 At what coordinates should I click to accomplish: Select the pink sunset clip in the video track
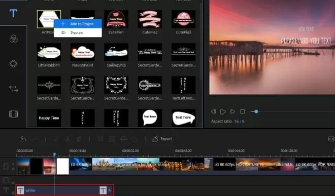click(50, 166)
